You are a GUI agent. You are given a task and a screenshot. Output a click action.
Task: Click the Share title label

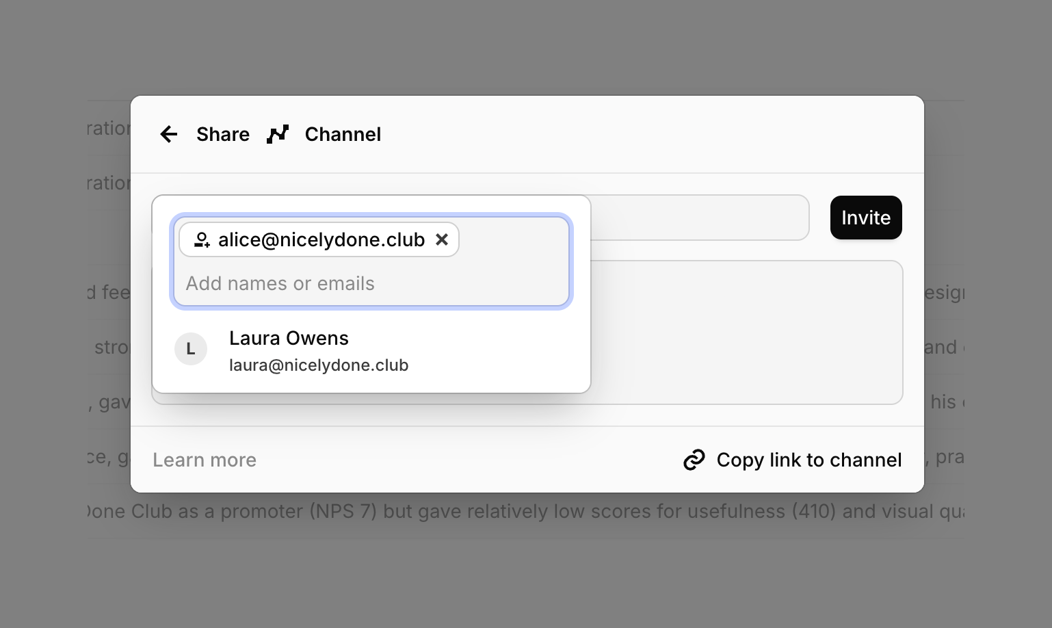pos(223,134)
